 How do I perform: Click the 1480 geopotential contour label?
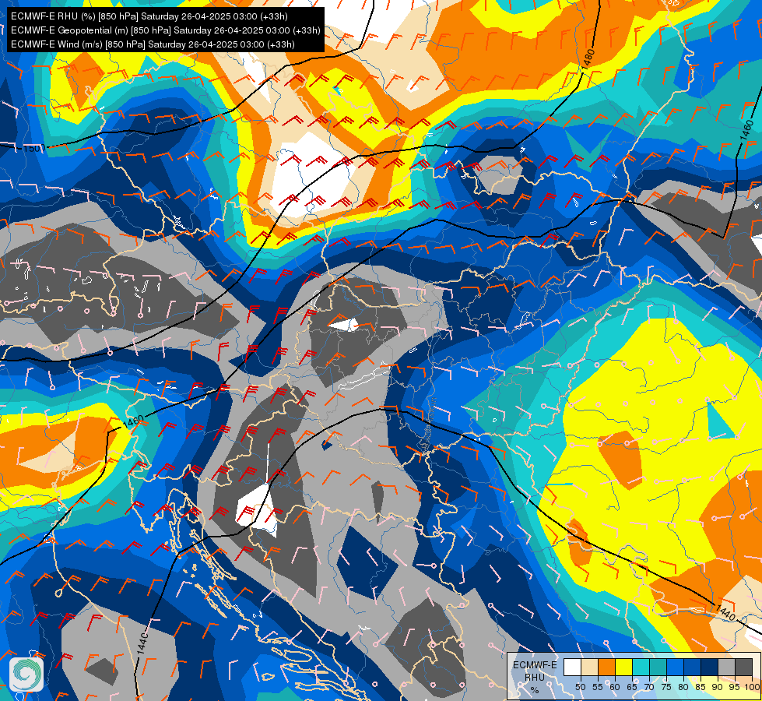pyautogui.click(x=589, y=59)
